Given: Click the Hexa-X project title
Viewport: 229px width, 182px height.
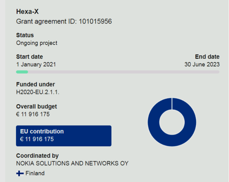Looking at the screenshot, I should 28,12.
